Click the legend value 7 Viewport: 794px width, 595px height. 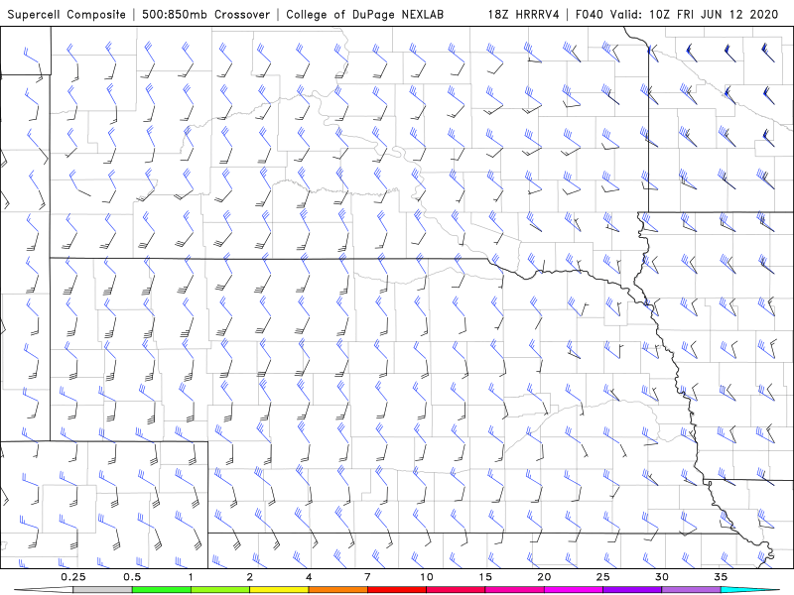pos(367,577)
